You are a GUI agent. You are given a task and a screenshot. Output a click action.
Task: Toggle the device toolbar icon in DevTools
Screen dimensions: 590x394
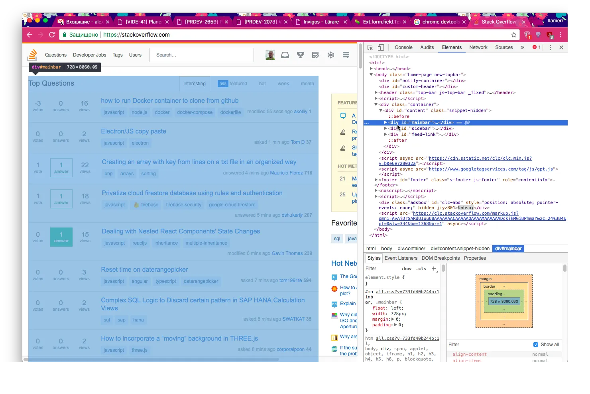pos(381,47)
